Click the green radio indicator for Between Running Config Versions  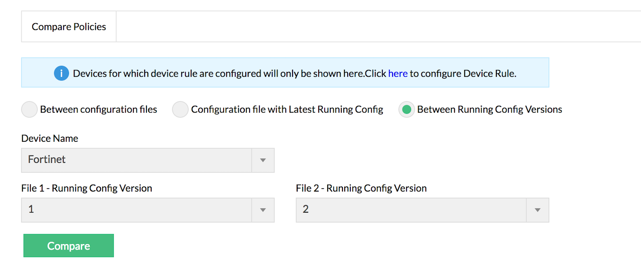point(407,109)
